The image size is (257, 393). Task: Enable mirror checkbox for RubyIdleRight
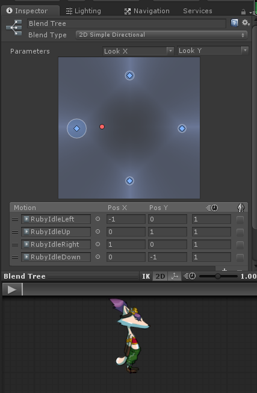click(240, 244)
